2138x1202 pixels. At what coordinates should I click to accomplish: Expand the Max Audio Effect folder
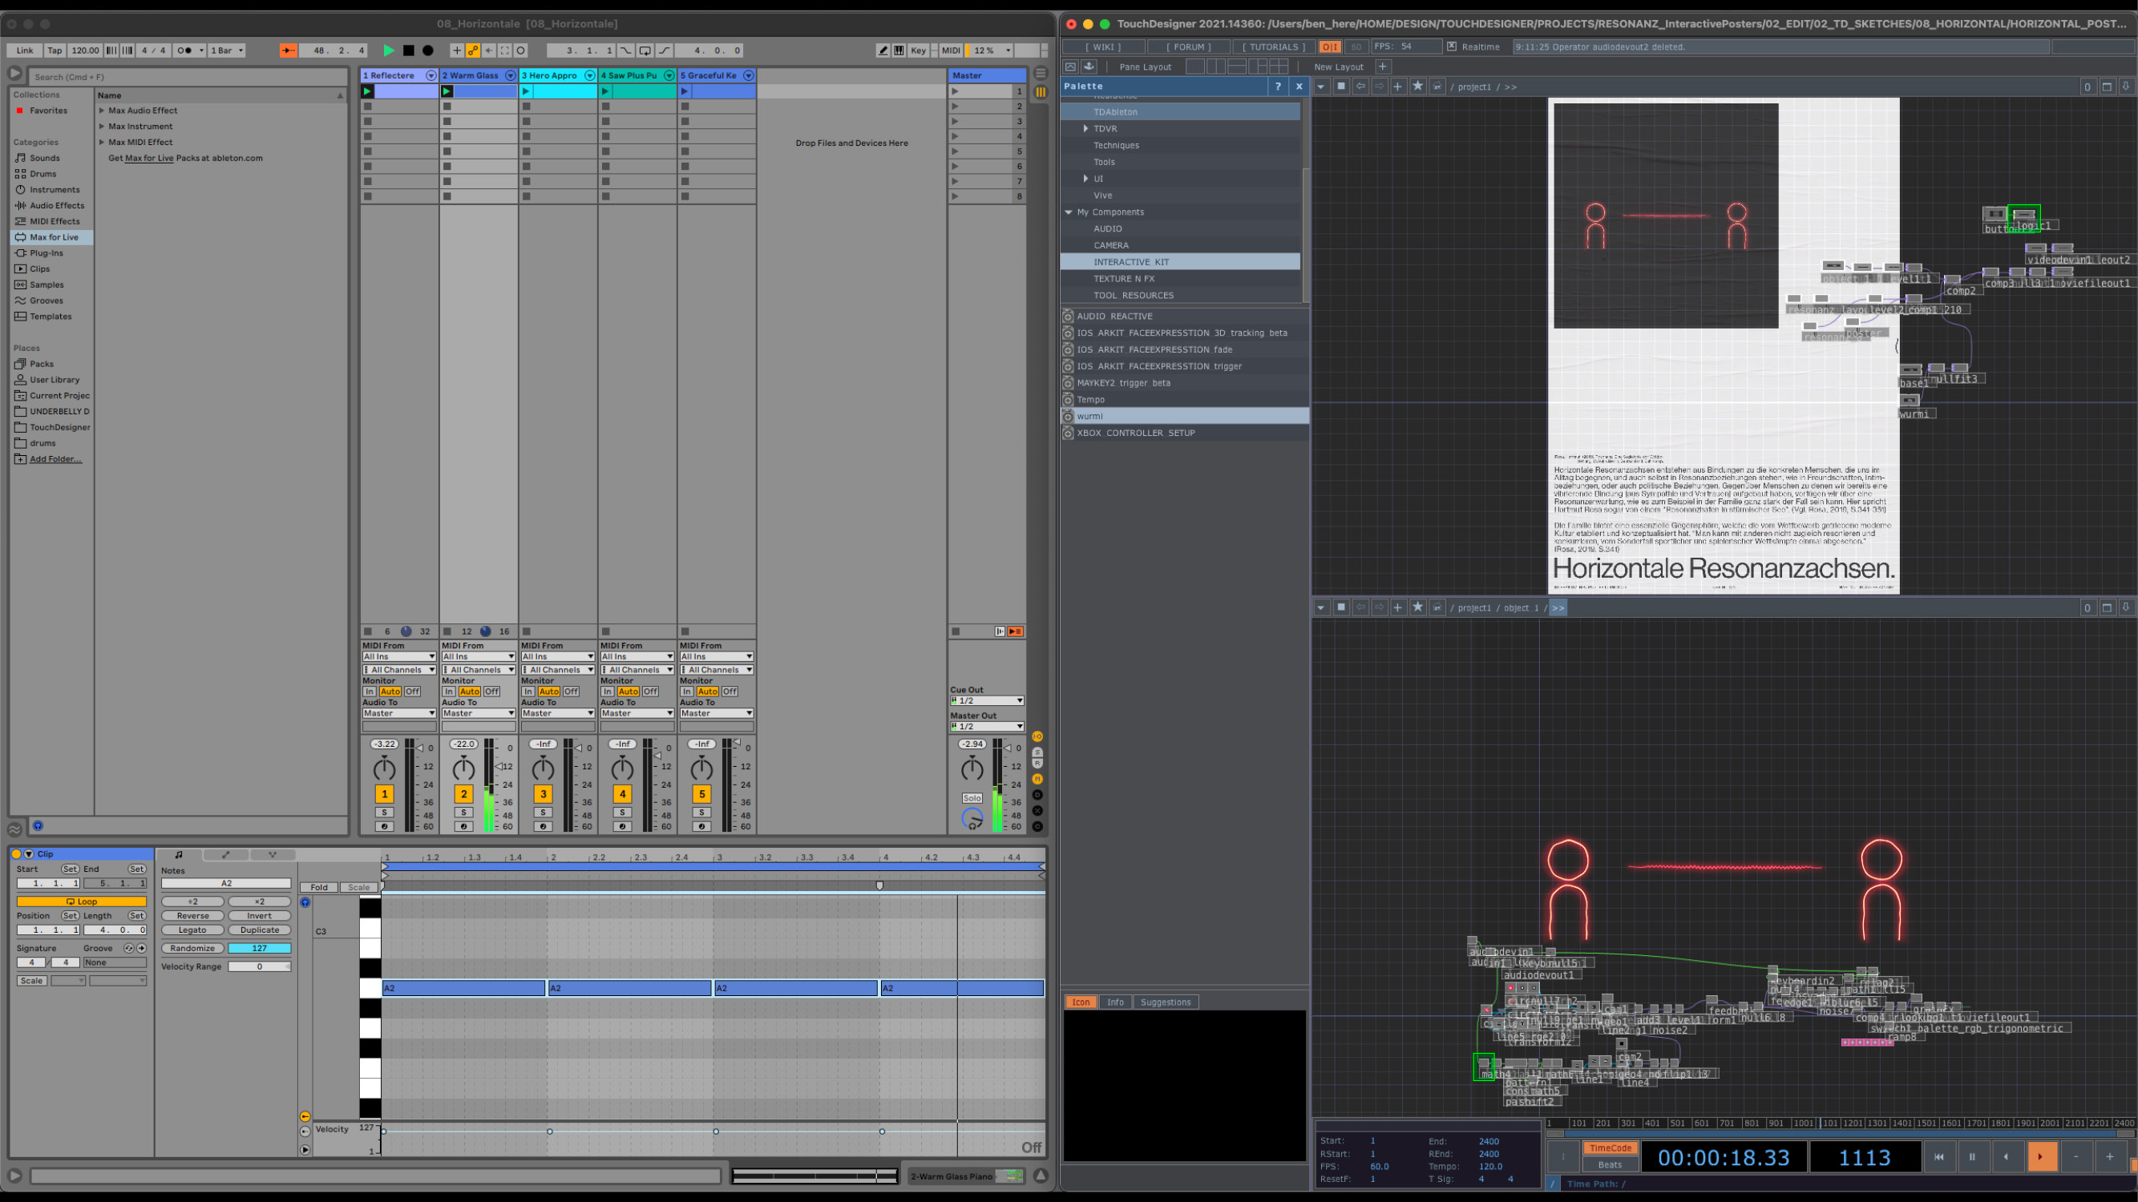point(102,111)
